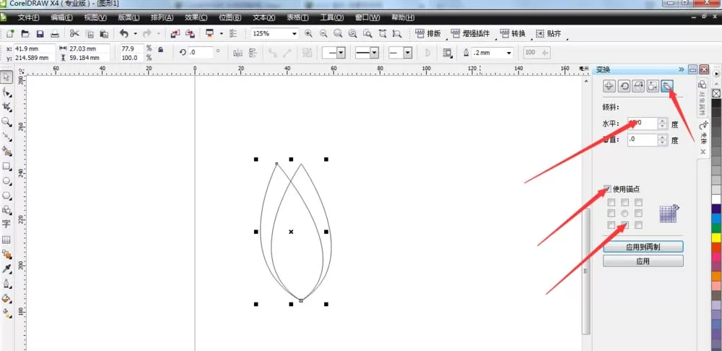
Task: Select top-left anchor point checkbox
Action: pos(611,202)
